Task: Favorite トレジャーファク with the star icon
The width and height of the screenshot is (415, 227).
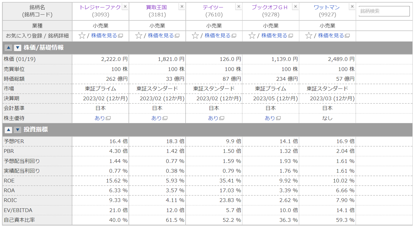Action: tap(82, 36)
